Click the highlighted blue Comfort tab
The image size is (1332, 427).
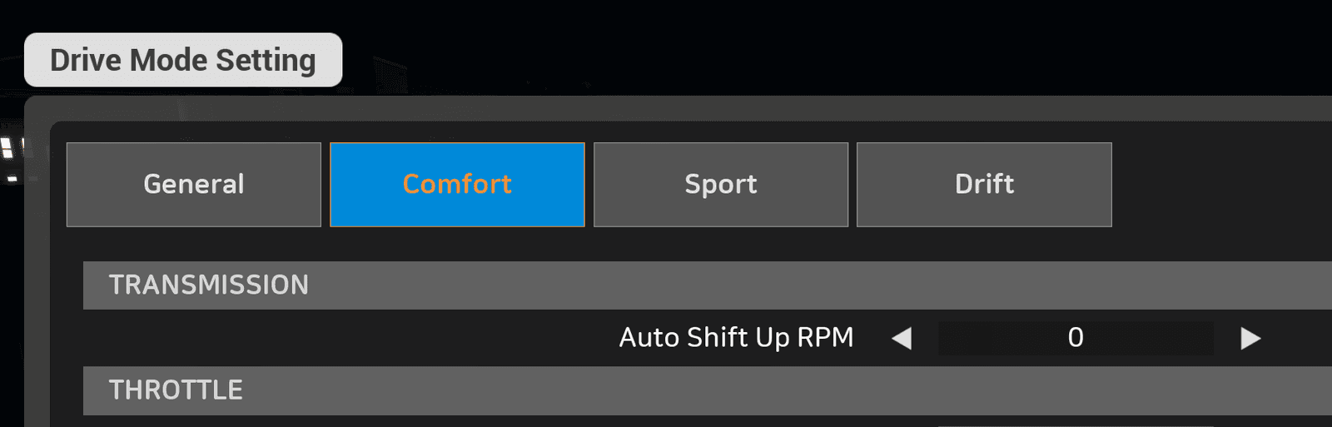click(457, 185)
